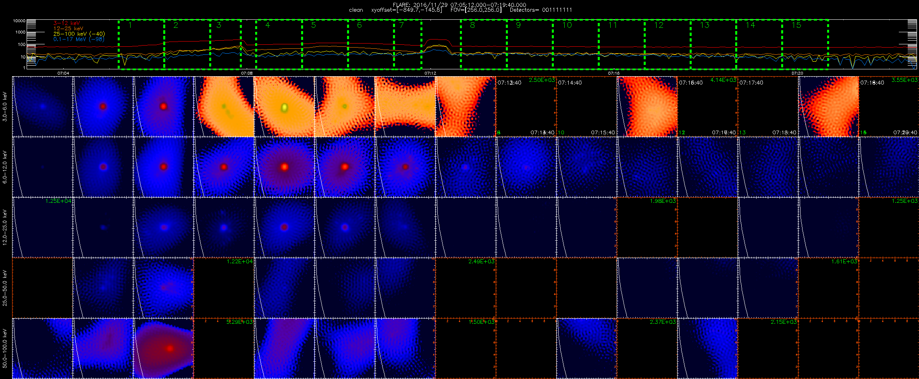
Task: Open the interval 1 image in 3.0-6.0 keV row
Action: tap(43, 107)
